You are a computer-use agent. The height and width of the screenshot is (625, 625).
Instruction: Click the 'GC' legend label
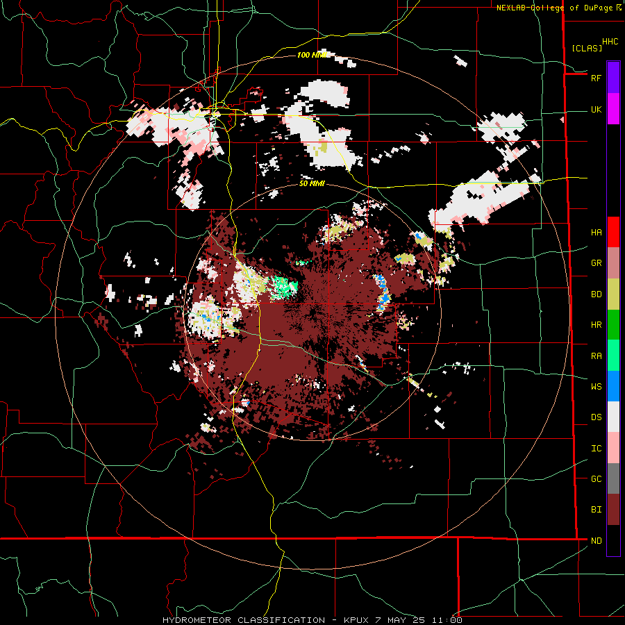[596, 479]
